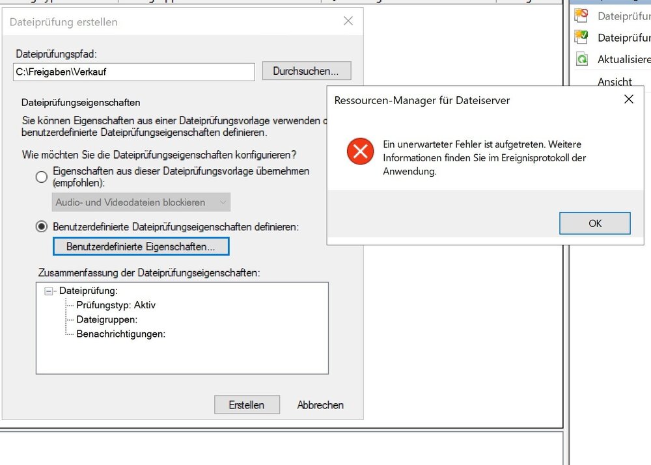Open Benutzerdefinierte Eigenschaften... settings
Viewport: 651px width, 465px height.
pos(141,247)
